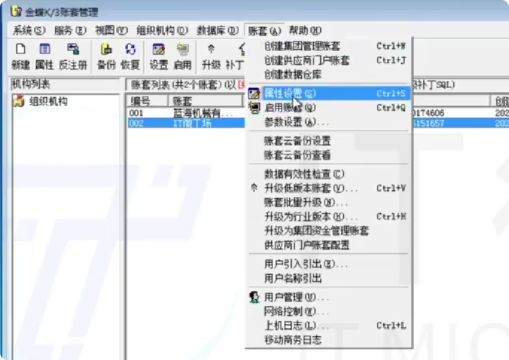509x360 pixels.
Task: Click the 启用 toolbar icon
Action: [x=182, y=56]
